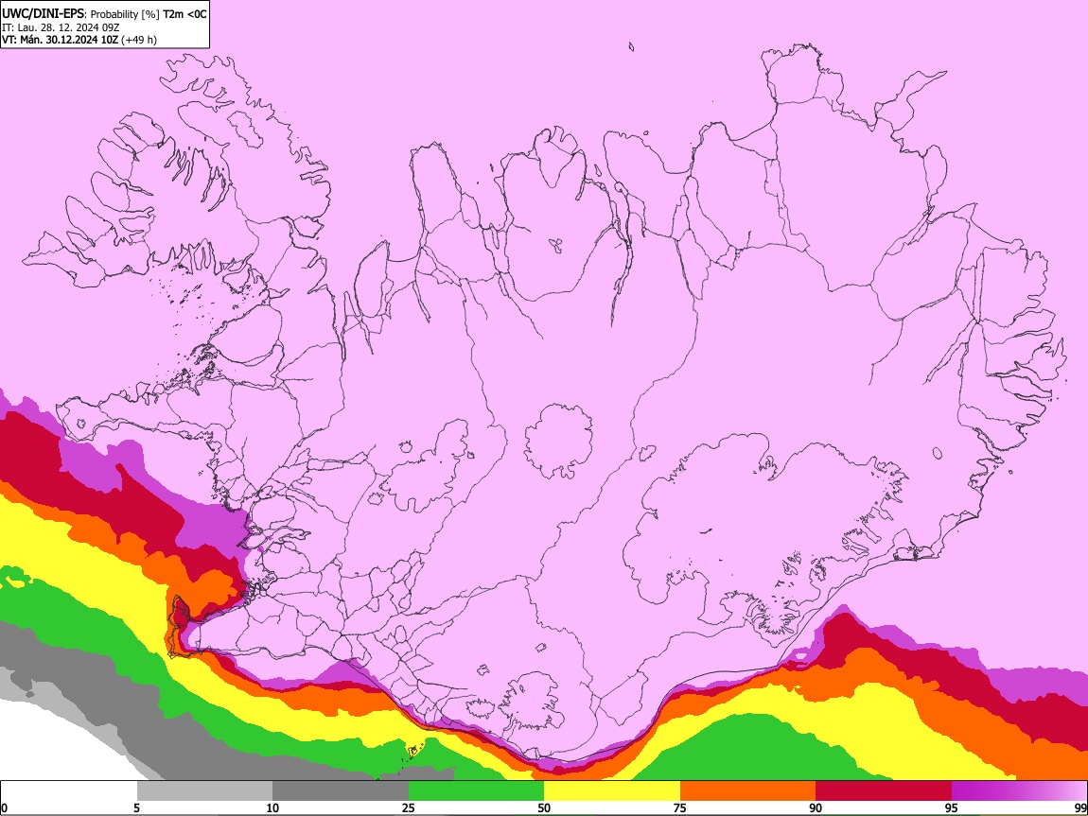Click the legend value 0
Screen dimensions: 1088x816
coord(4,807)
